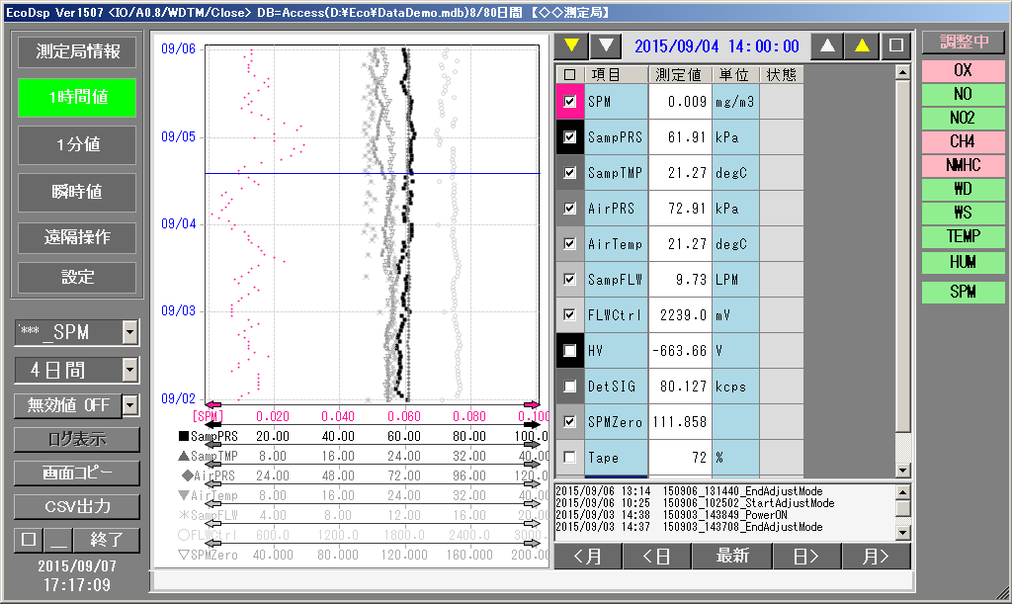Click the square button beside the up arrows
Image resolution: width=1012 pixels, height=604 pixels.
coord(895,45)
